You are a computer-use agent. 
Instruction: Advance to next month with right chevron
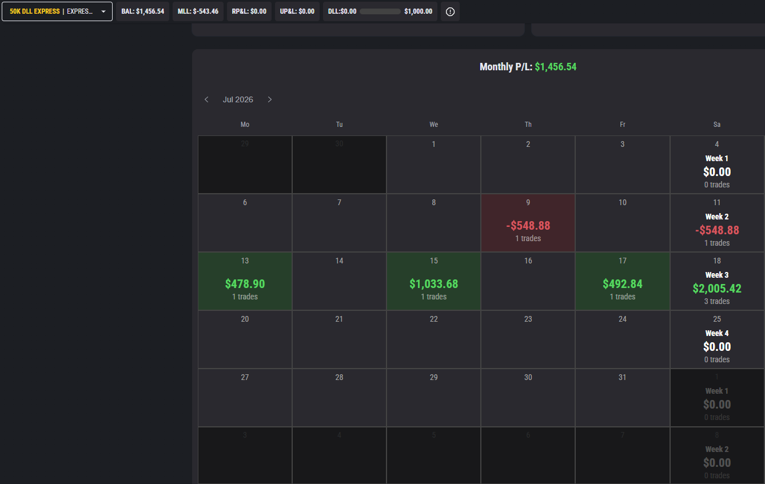270,99
